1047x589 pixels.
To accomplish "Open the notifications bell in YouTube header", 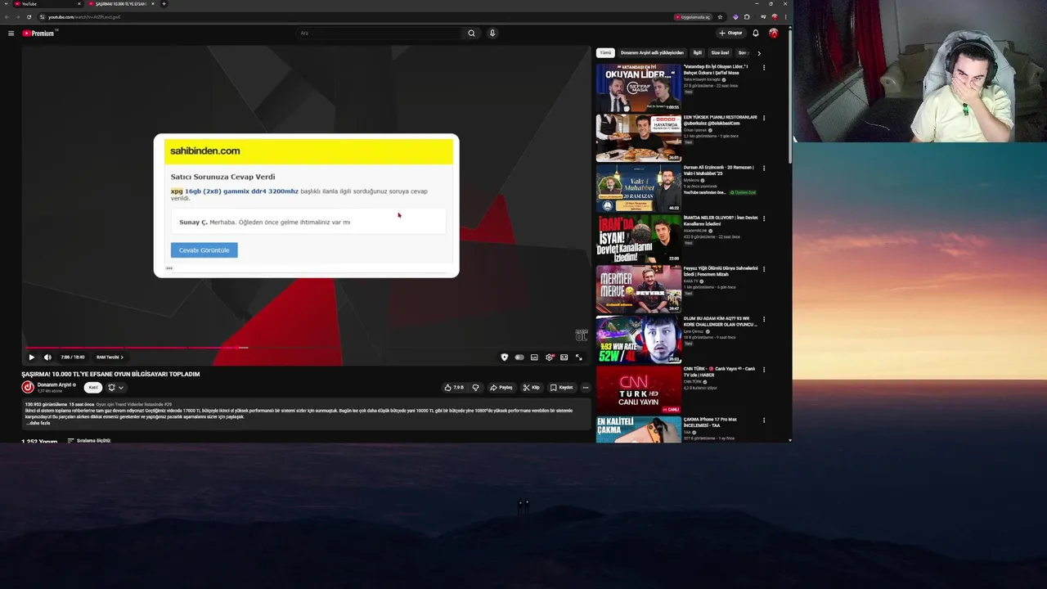I will click(756, 34).
